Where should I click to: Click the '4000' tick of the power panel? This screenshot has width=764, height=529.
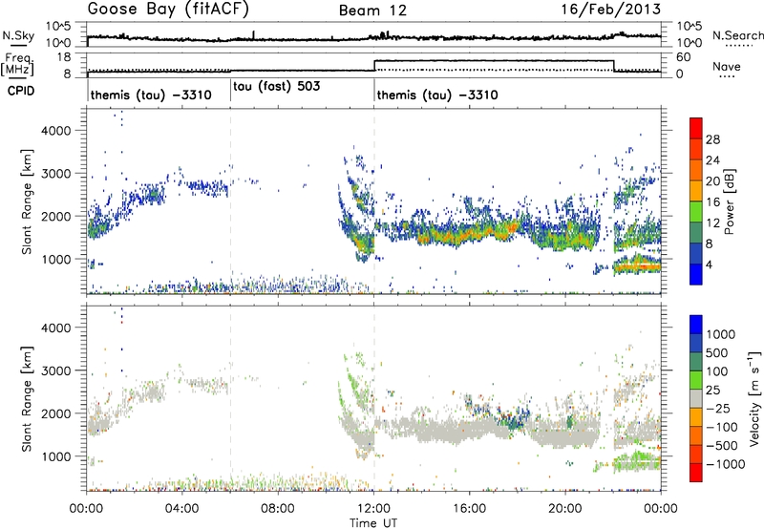55,131
